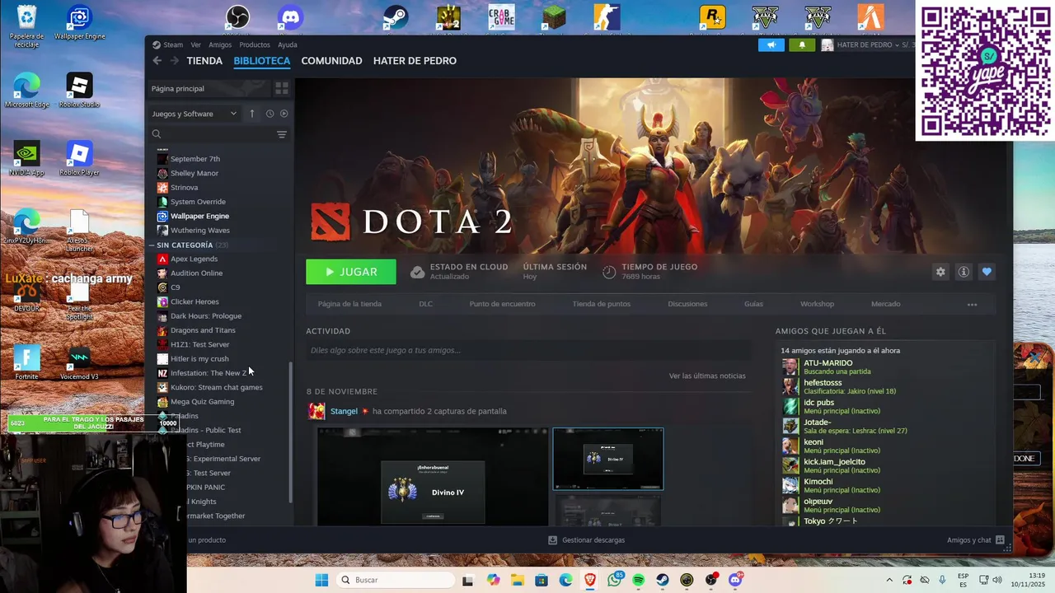Switch to the TIENDA tab
Viewport: 1055px width, 593px height.
point(204,61)
